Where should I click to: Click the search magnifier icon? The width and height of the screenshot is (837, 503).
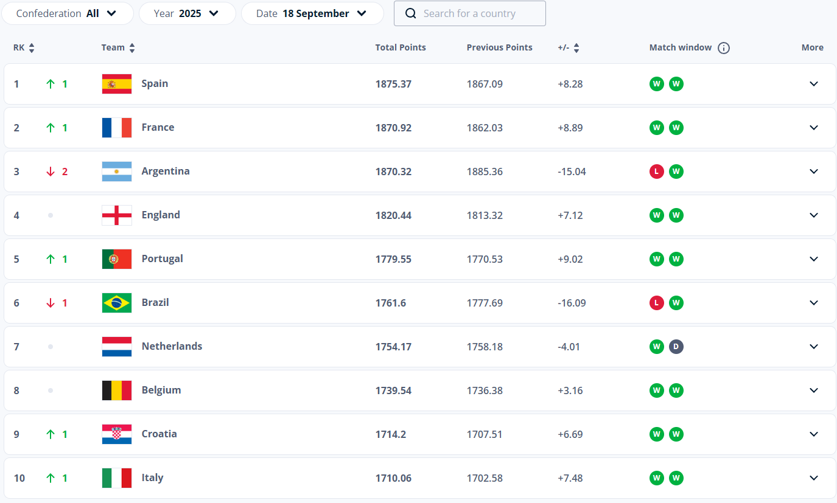pos(411,13)
